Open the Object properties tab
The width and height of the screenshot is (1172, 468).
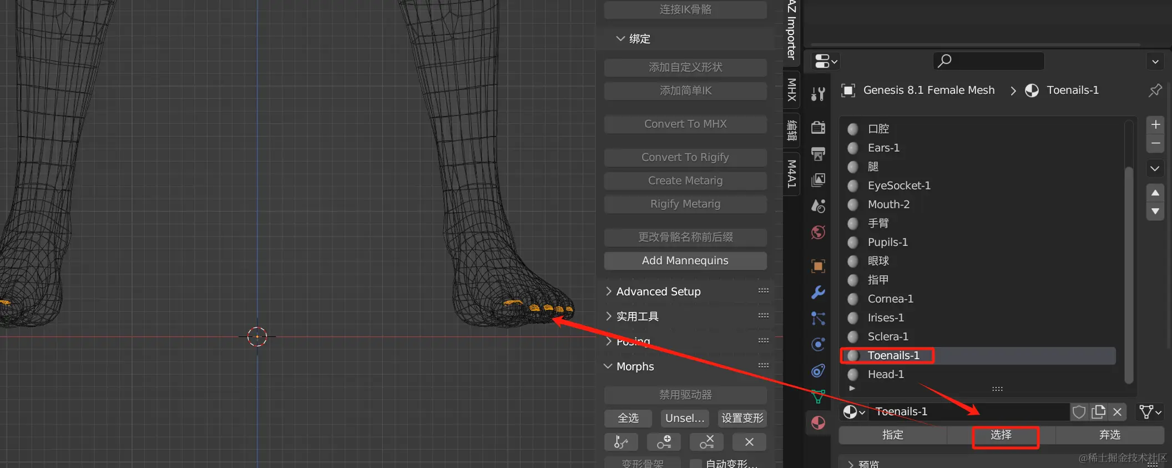tap(818, 266)
